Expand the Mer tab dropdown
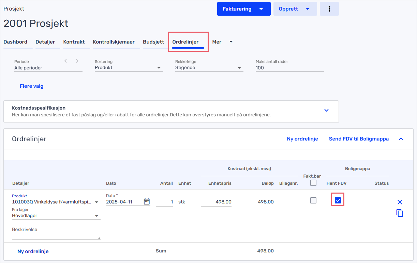The image size is (417, 263). 223,42
